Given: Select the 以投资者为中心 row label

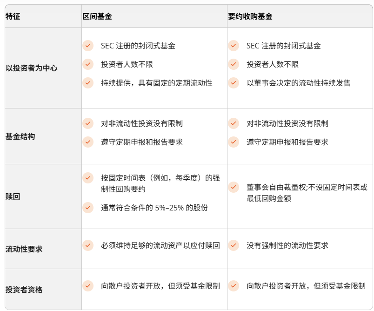Looking at the screenshot, I should click(32, 68).
